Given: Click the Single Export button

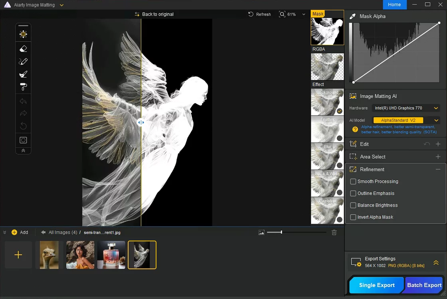Looking at the screenshot, I should click(x=376, y=285).
